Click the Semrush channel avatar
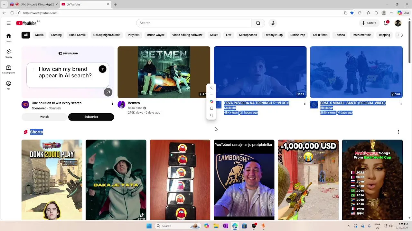The image size is (412, 231). click(x=25, y=105)
